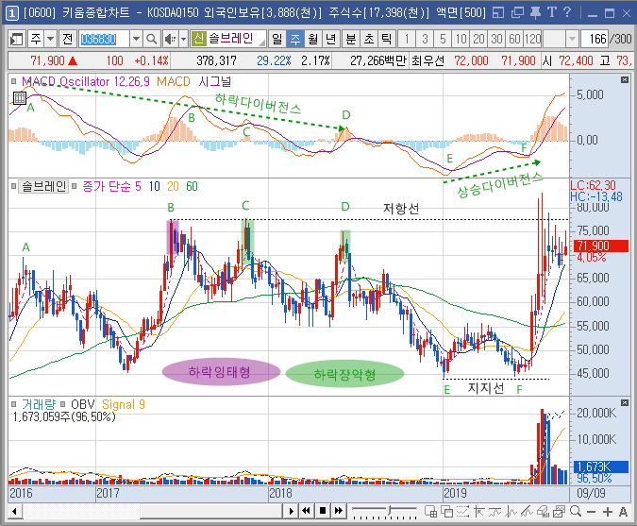Select the 30 interval button
Screen dimensions: 637x526
click(496, 39)
